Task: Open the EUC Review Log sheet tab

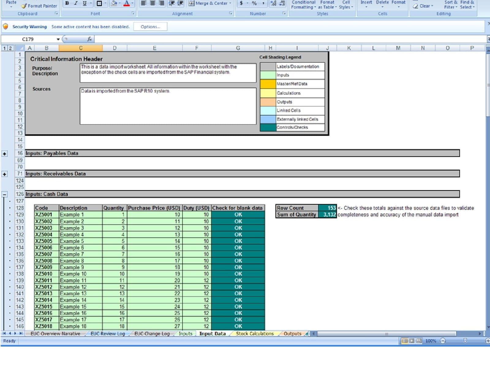Action: pyautogui.click(x=107, y=334)
